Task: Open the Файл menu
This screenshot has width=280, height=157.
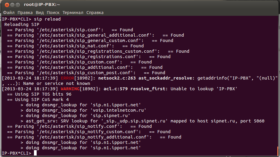Action: point(9,13)
